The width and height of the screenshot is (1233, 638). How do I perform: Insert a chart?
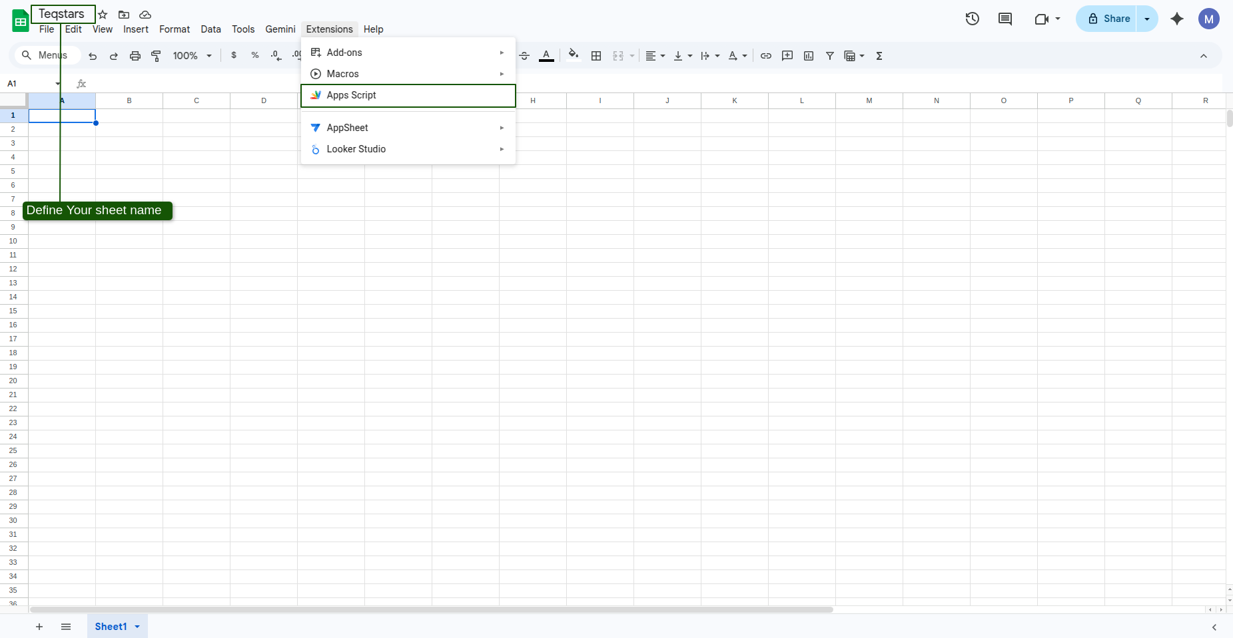tap(809, 56)
